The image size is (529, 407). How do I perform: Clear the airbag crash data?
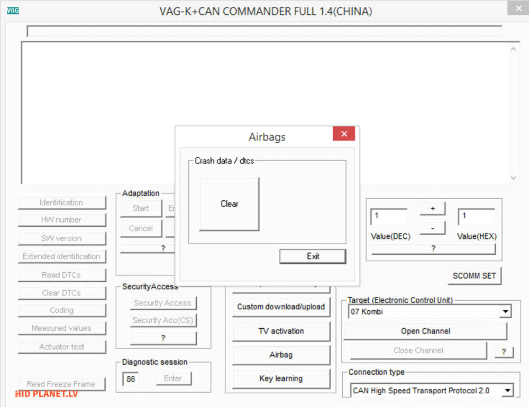(229, 205)
